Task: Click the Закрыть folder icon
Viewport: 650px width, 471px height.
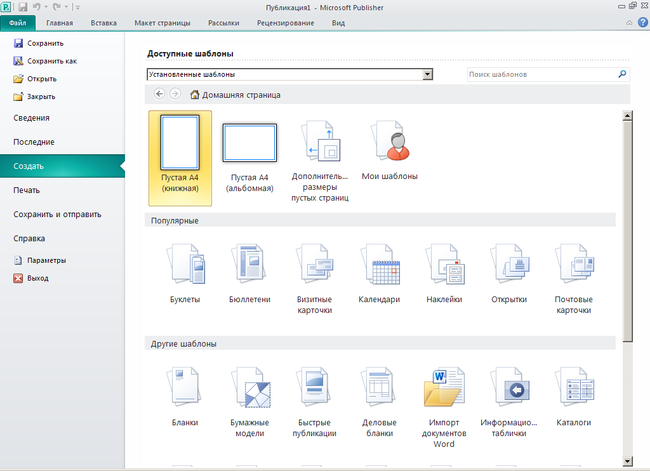Action: click(18, 96)
